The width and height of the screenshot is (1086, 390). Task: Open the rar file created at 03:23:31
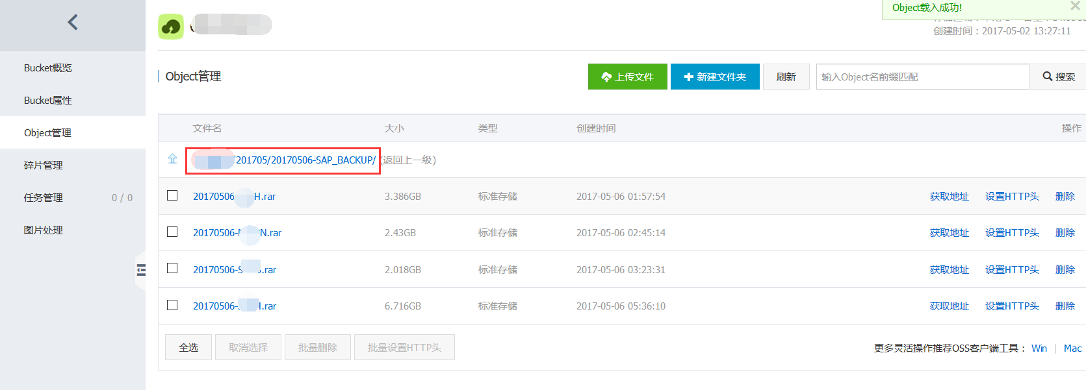235,270
